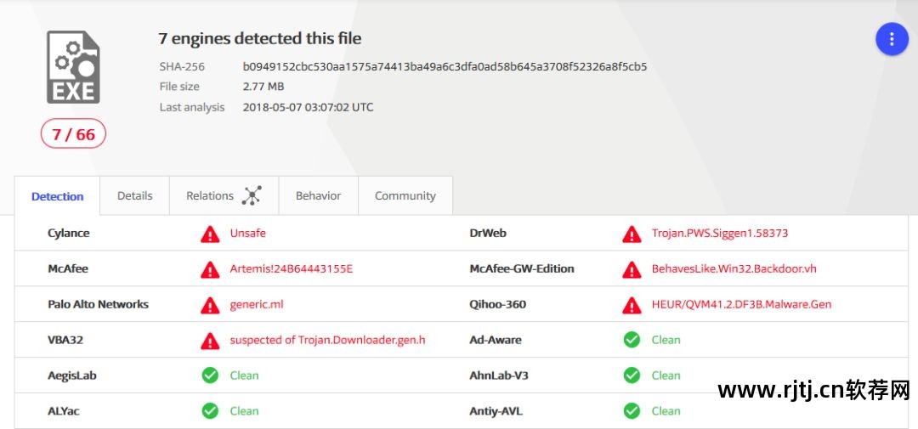This screenshot has width=918, height=429.
Task: Click the 'Clean' result for ALYac
Action: click(x=244, y=411)
